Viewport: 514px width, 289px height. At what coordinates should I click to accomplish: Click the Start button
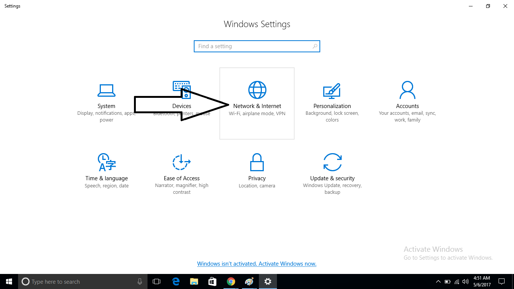tap(9, 281)
